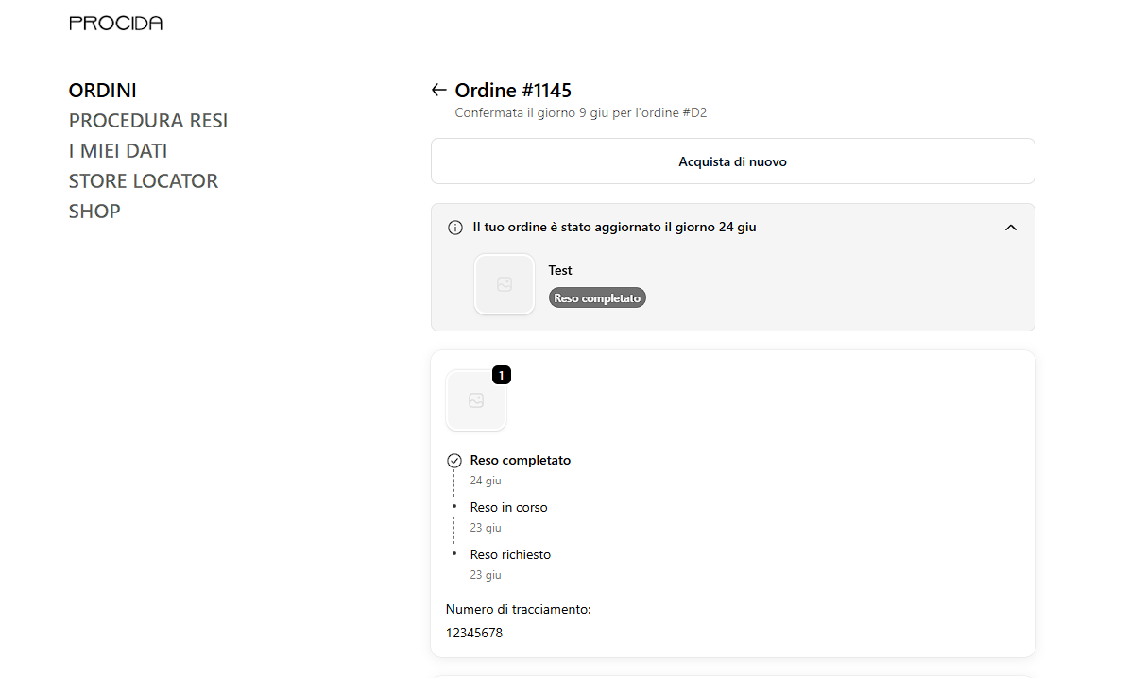Click the Acquista di nuovo button
The height and width of the screenshot is (678, 1129).
coord(733,161)
